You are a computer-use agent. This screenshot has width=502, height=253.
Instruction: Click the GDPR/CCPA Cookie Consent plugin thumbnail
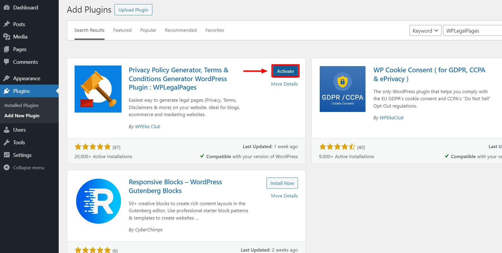(343, 89)
